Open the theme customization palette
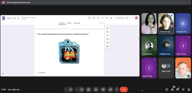This screenshot has height=93, width=192. point(89,18)
